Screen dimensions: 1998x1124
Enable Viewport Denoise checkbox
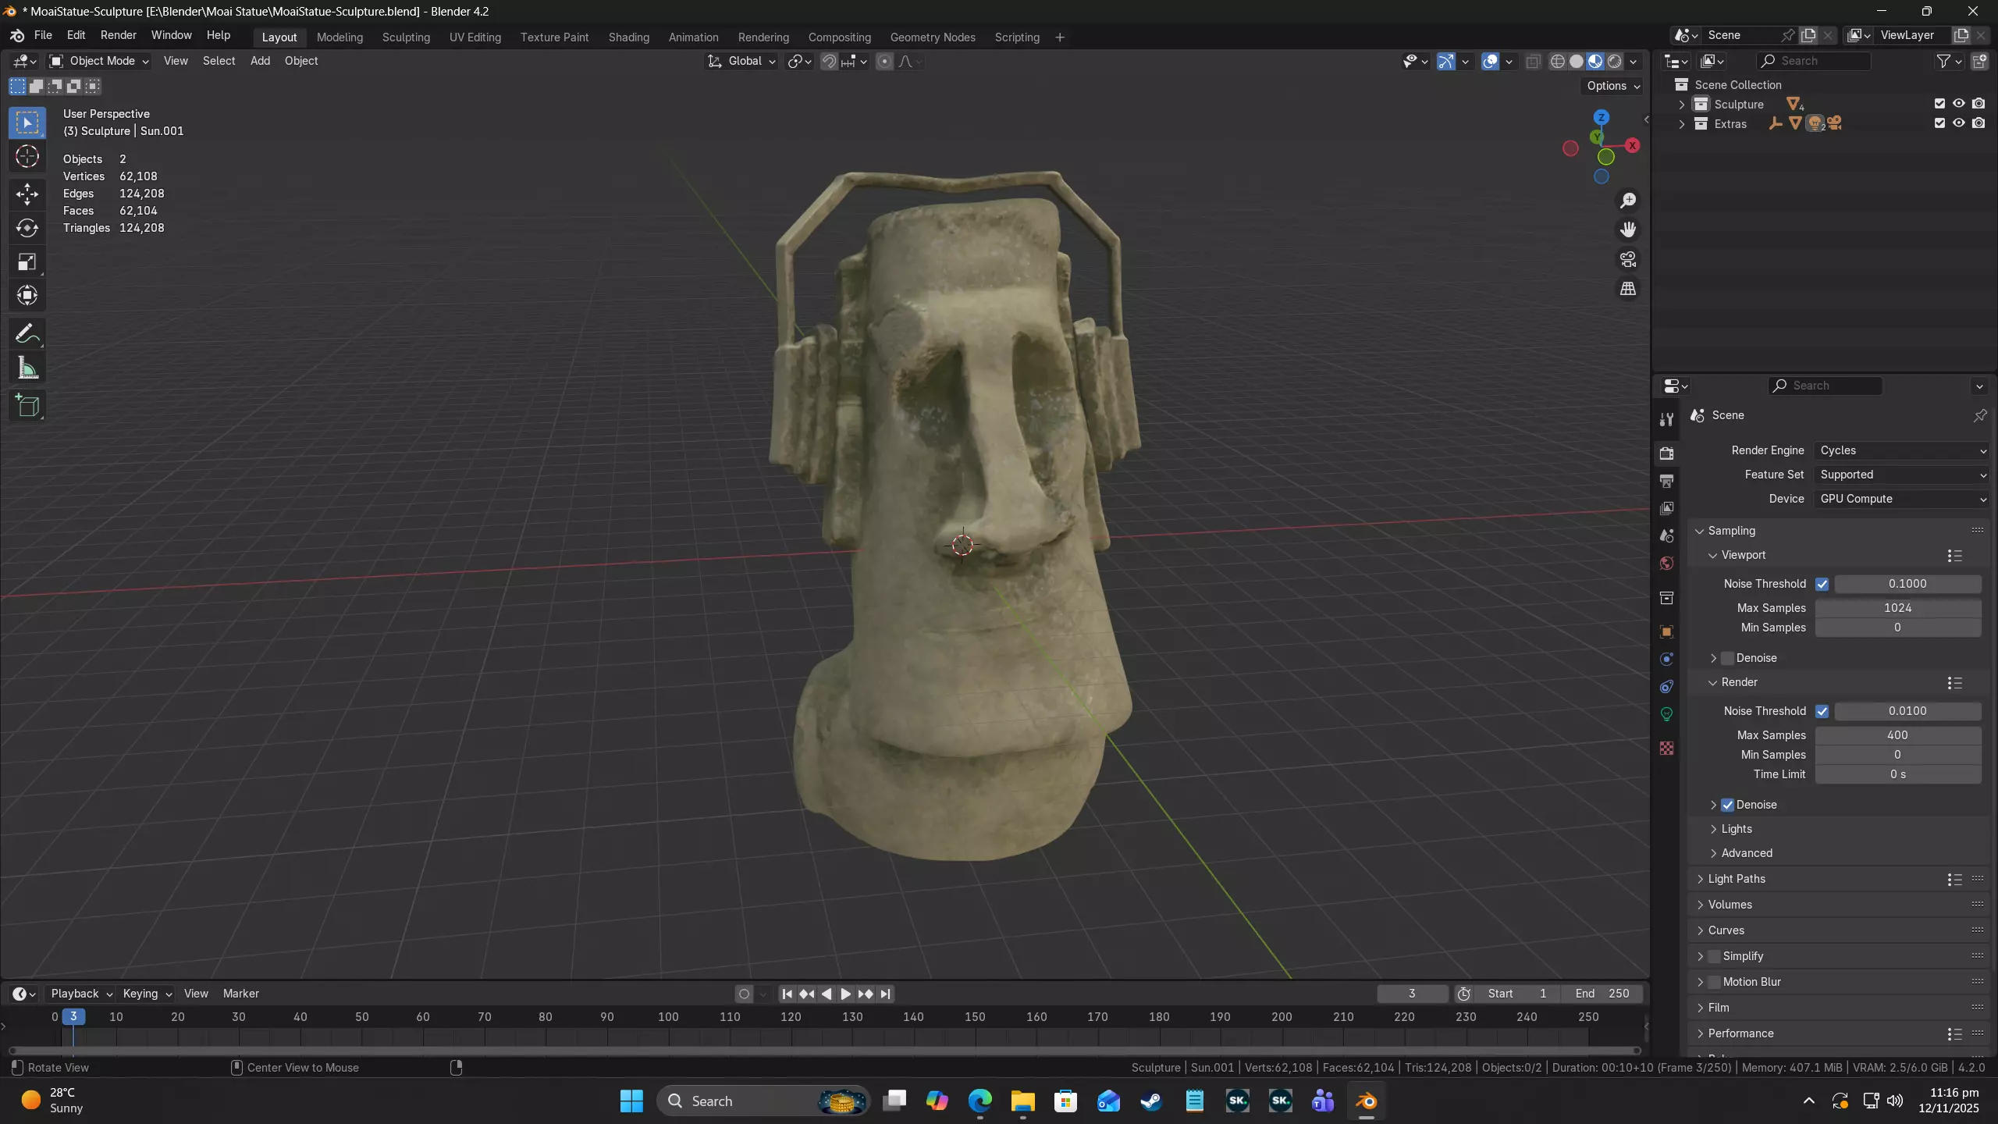pyautogui.click(x=1727, y=658)
